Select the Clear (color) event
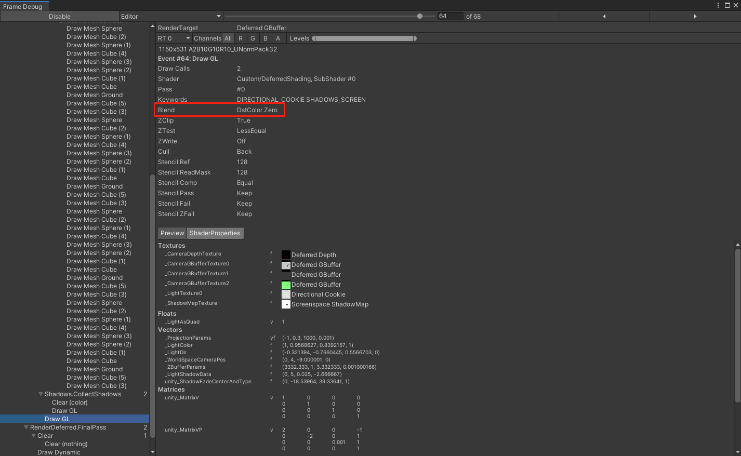The height and width of the screenshot is (456, 741). pos(70,403)
